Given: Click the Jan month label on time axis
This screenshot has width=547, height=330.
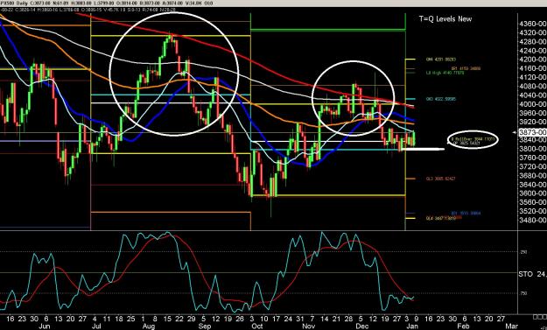Looking at the screenshot, I should (x=412, y=326).
